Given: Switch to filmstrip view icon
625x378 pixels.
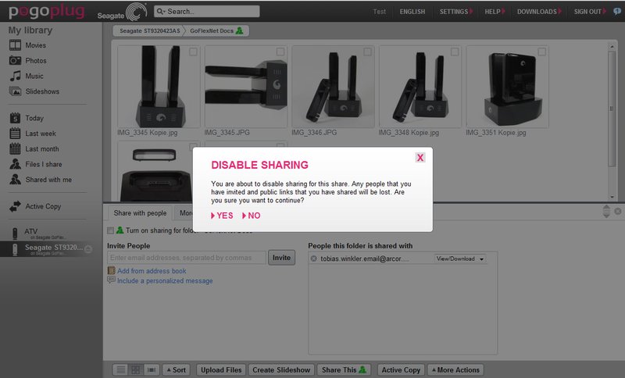Looking at the screenshot, I should [x=152, y=370].
